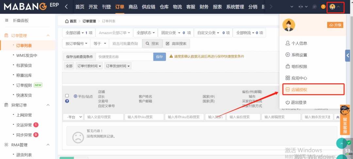Click the blue side panel collapse arrow
Image resolution: width=353 pixels, height=159 pixels.
point(348,56)
